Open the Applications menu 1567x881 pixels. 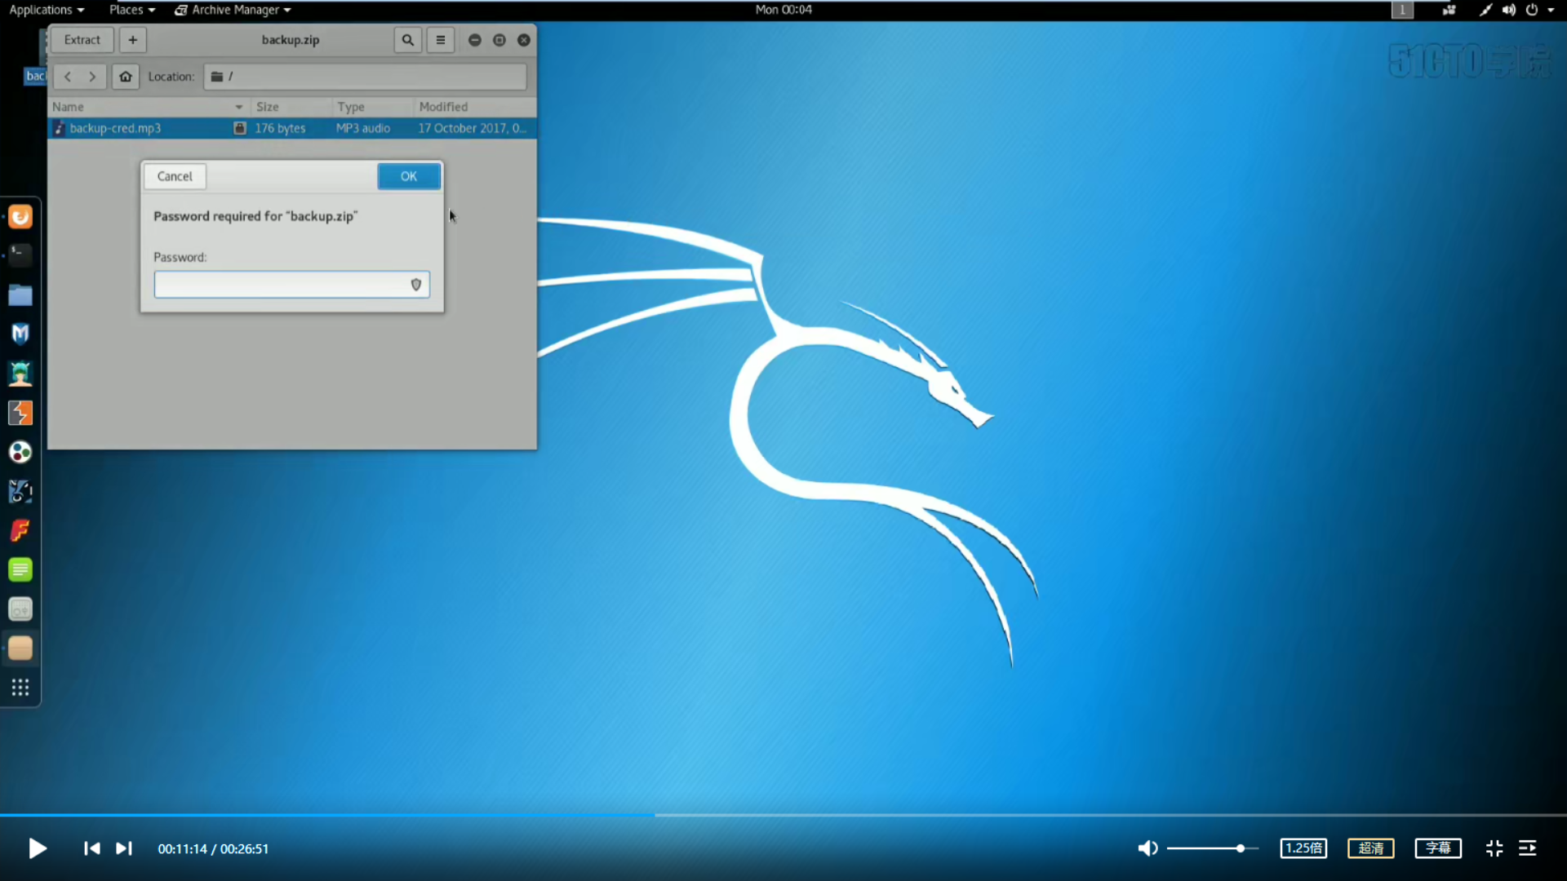(x=47, y=10)
